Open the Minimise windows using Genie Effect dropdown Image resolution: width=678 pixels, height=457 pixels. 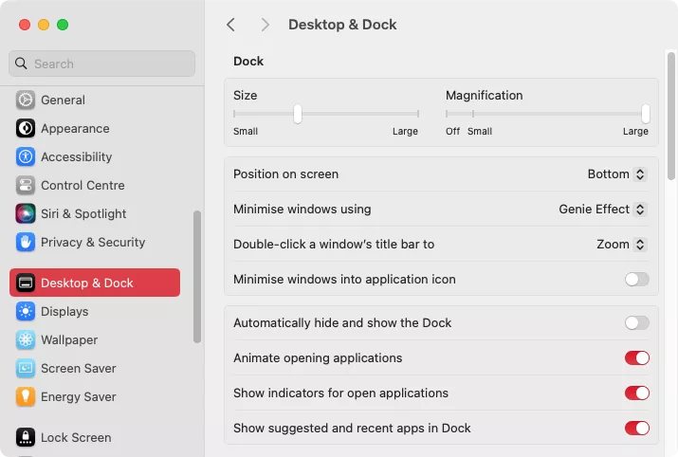602,209
